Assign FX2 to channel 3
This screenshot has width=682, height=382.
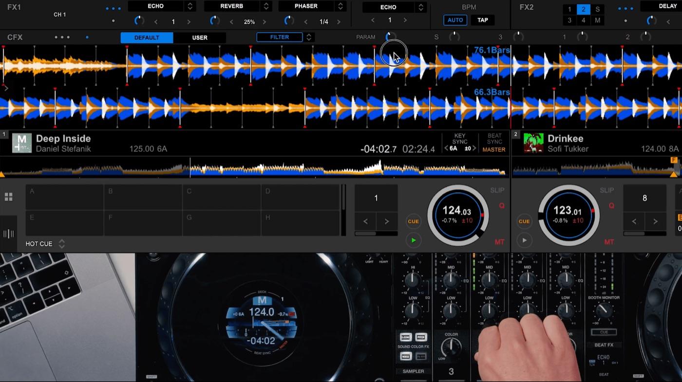coord(569,20)
